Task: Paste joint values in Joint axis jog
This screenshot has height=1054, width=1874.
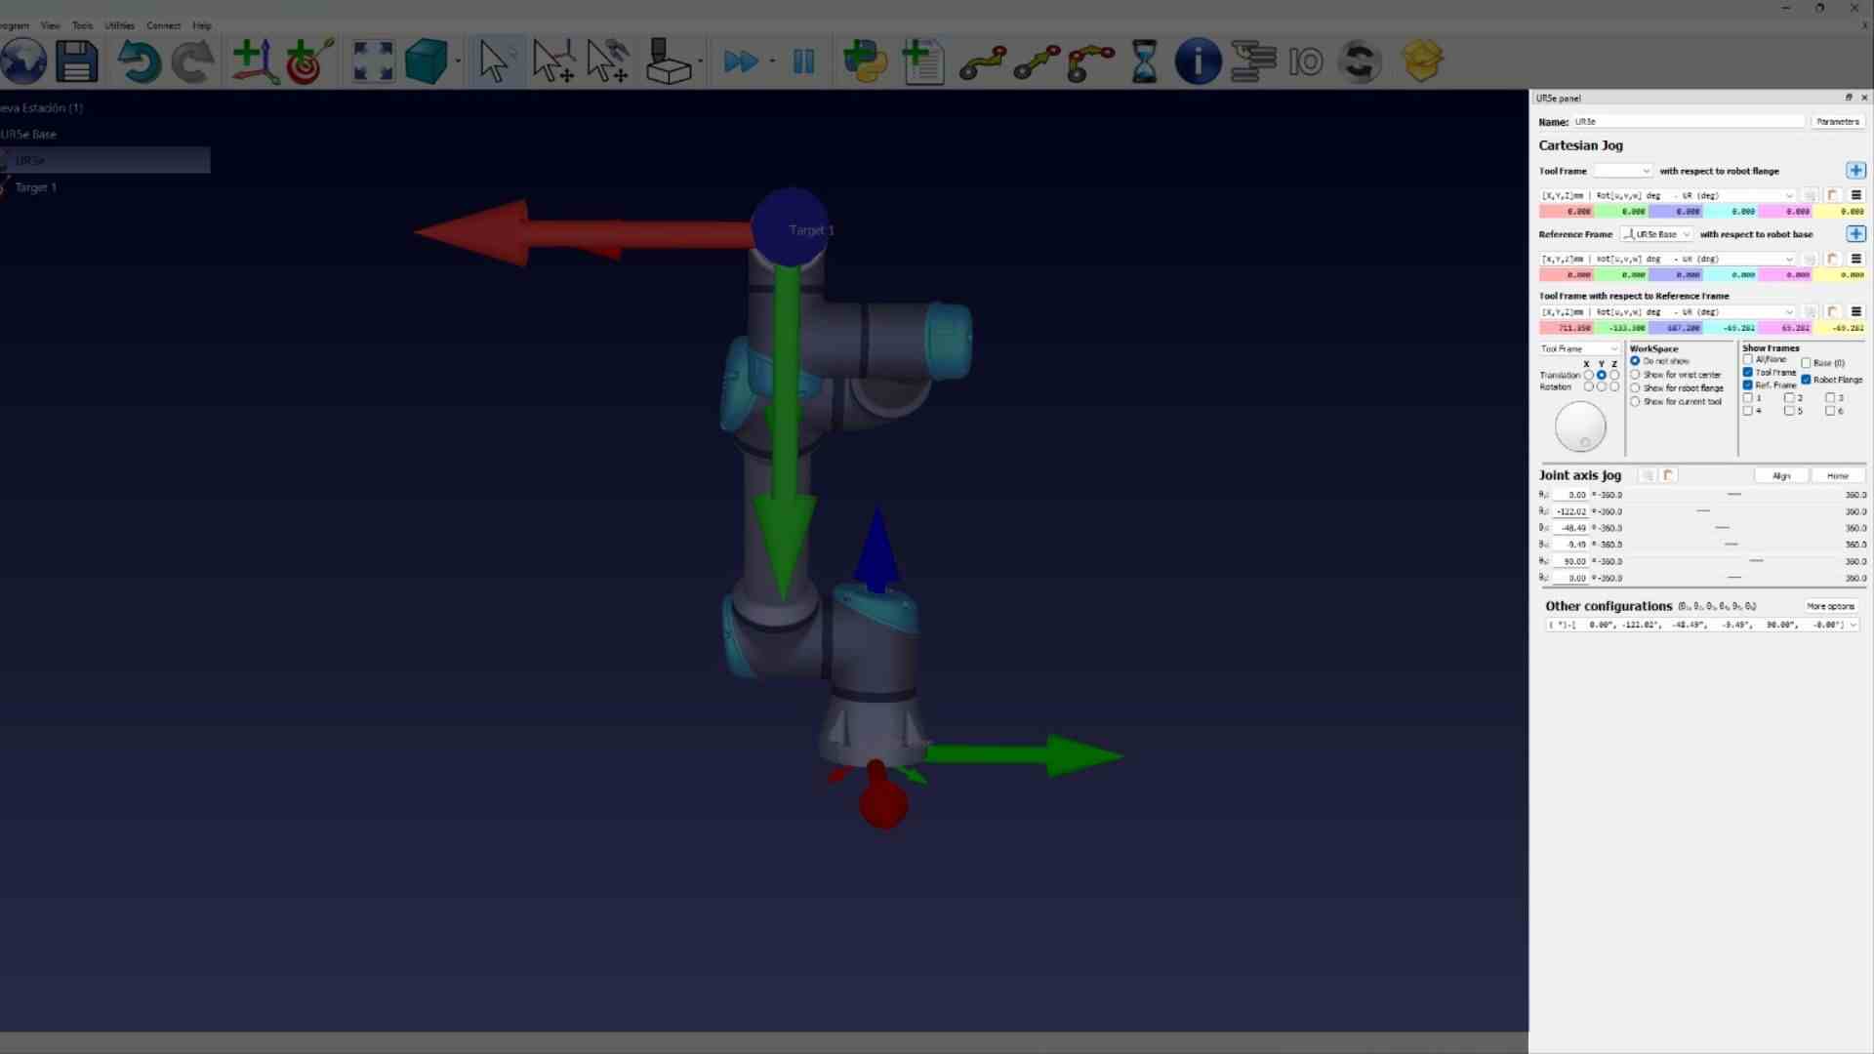Action: [x=1669, y=475]
